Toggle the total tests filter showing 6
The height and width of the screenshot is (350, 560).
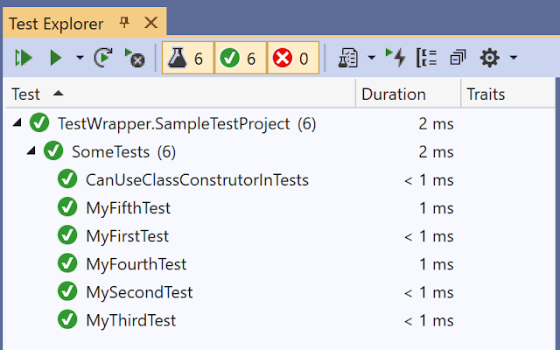[188, 58]
